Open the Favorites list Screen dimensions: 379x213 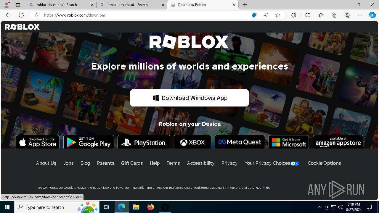point(321,15)
